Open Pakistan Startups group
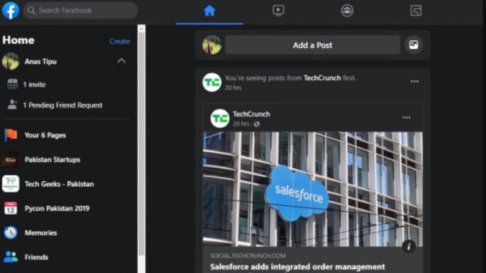The height and width of the screenshot is (273, 486). point(52,160)
